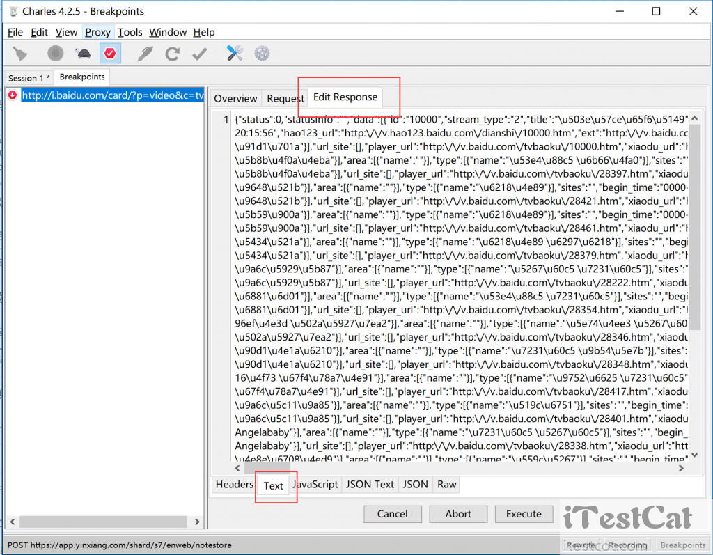Image resolution: width=713 pixels, height=555 pixels.
Task: Click the Recording status bar indicator
Action: coord(628,545)
